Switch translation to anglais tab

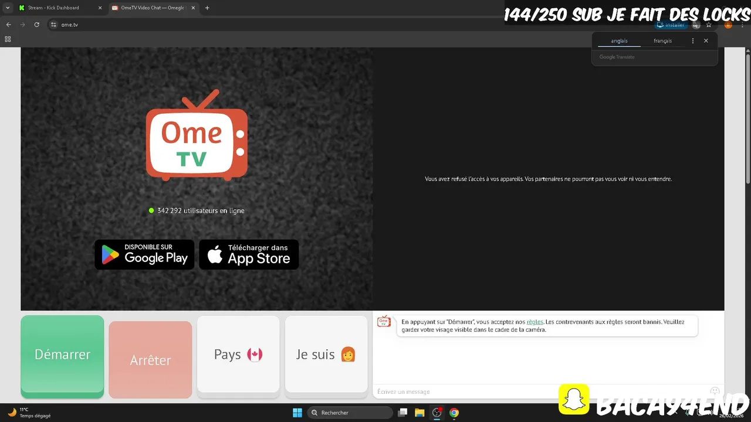[619, 41]
